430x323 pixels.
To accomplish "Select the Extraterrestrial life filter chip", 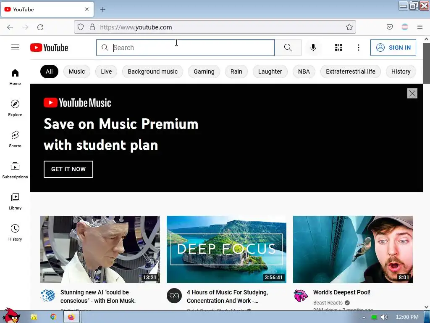I will pos(351,71).
